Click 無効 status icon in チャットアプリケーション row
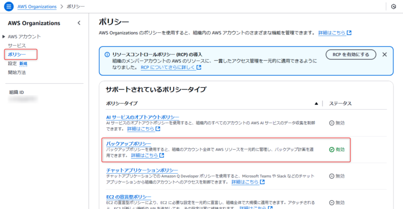This screenshot has width=403, height=209. [331, 176]
